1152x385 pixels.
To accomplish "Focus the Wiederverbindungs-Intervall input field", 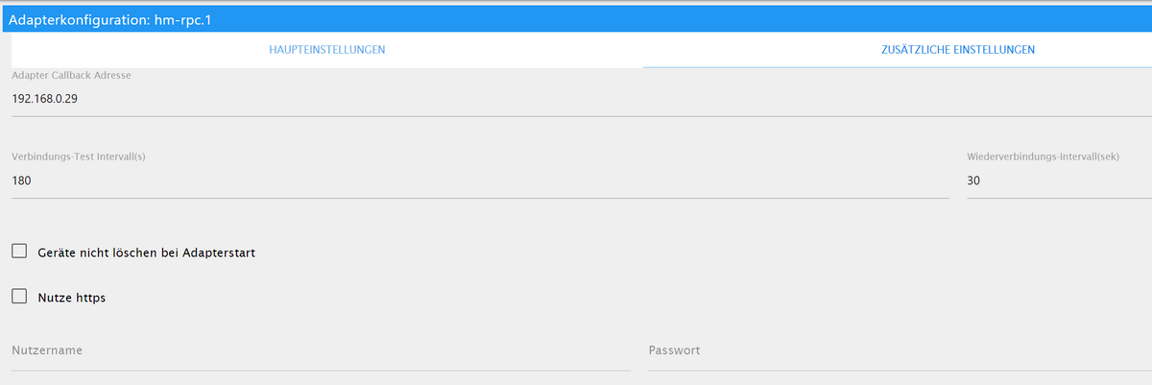I will tap(1060, 180).
